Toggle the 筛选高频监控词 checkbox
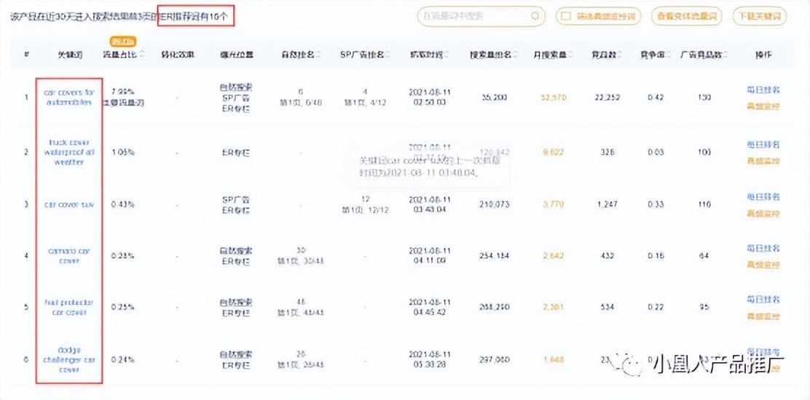Image resolution: width=810 pixels, height=400 pixels. tap(566, 16)
